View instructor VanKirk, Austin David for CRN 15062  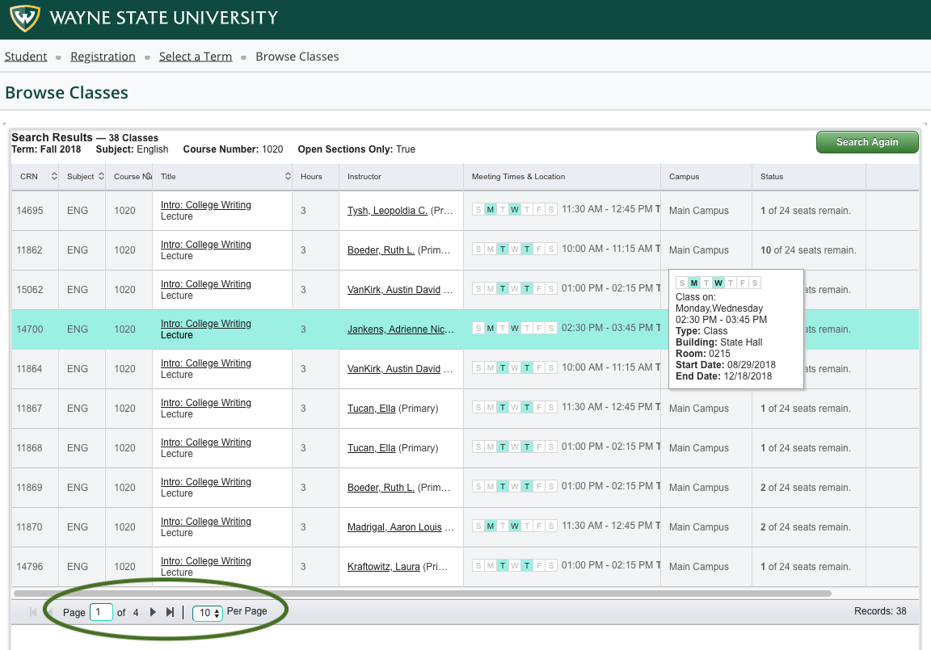(x=394, y=289)
